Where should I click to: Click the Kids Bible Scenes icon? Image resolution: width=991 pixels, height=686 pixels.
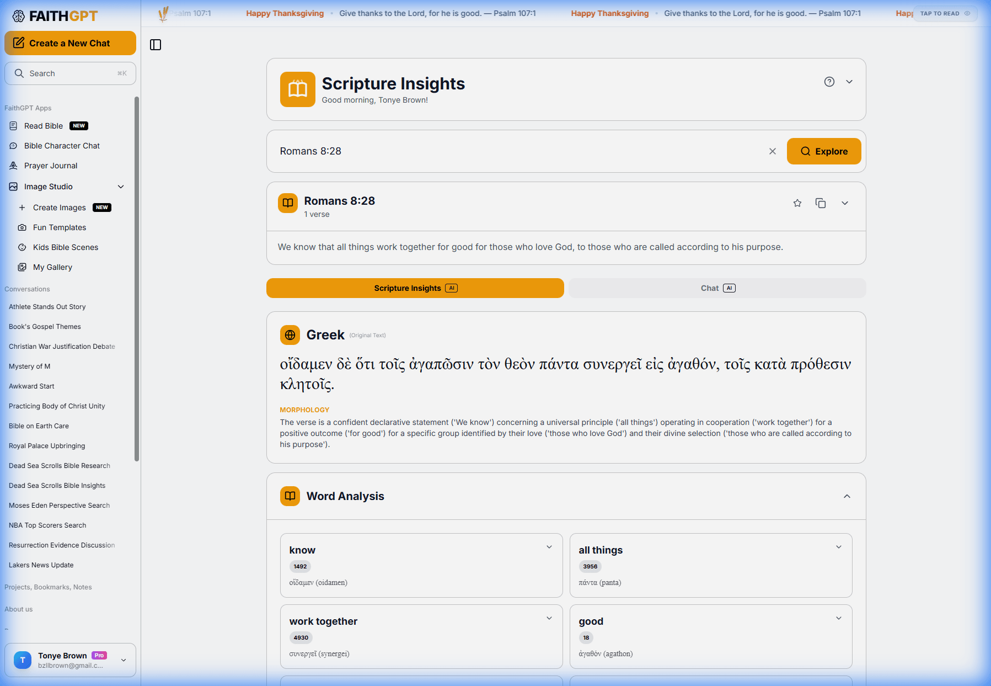(22, 247)
